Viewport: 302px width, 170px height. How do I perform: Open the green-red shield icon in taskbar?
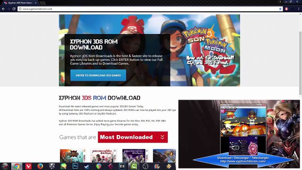pyautogui.click(x=99, y=166)
